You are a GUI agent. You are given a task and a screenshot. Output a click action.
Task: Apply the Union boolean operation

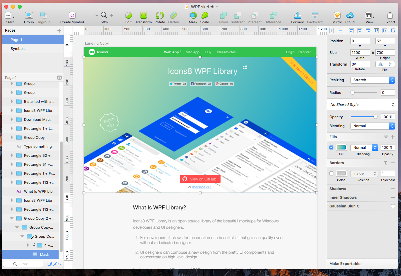point(223,15)
